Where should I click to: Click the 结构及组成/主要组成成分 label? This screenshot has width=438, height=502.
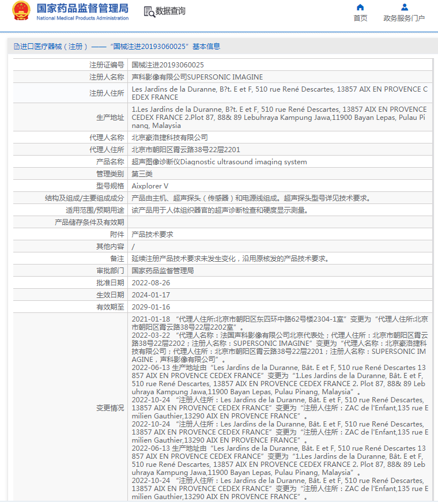click(x=85, y=198)
